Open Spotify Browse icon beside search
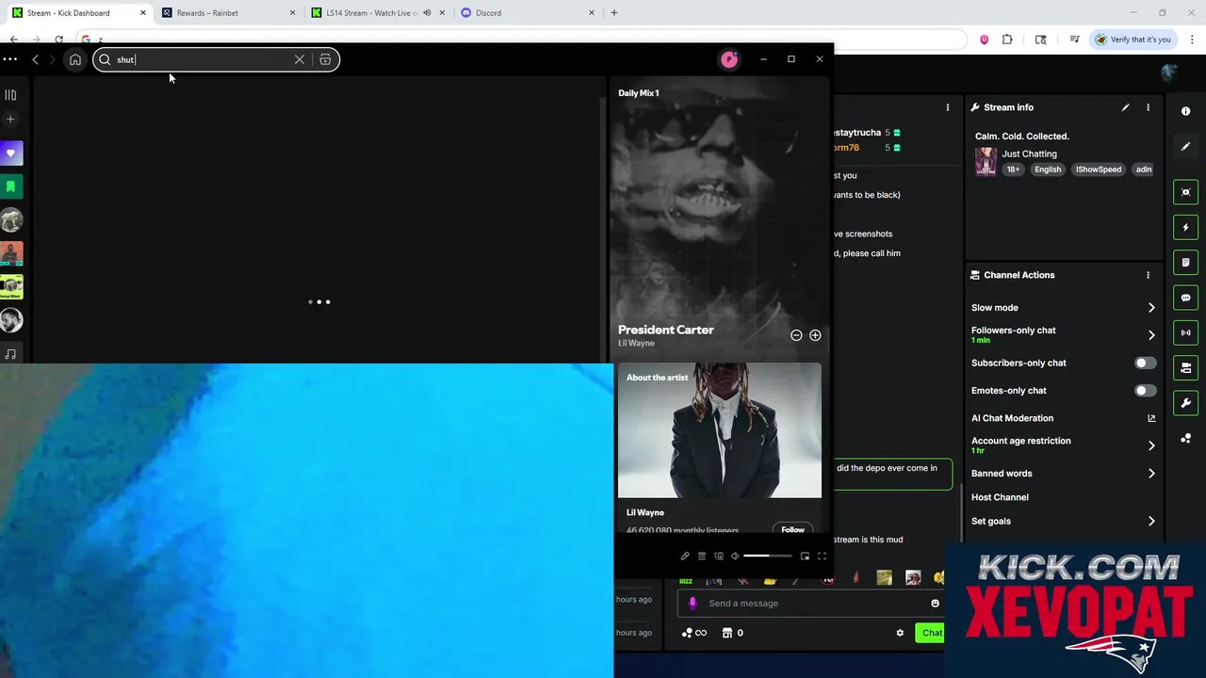 [325, 59]
